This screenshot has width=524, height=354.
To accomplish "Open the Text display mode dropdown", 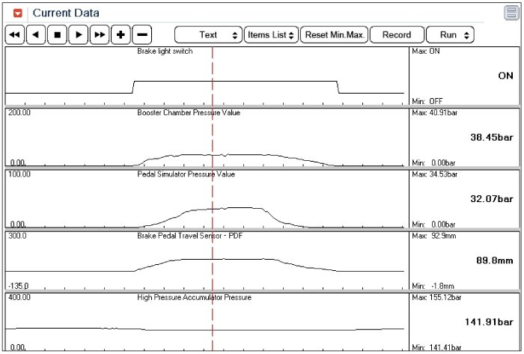I will coord(208,34).
